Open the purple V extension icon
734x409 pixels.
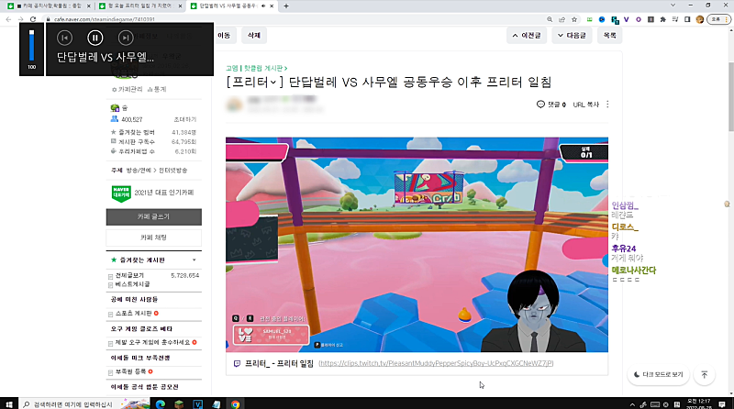coord(627,19)
